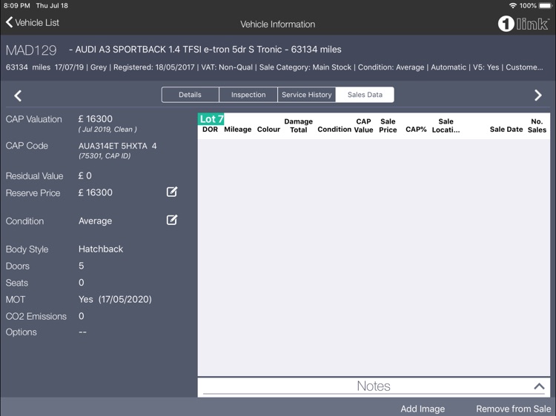Edit the Reserve Price value
This screenshot has height=416, width=556.
click(x=172, y=192)
